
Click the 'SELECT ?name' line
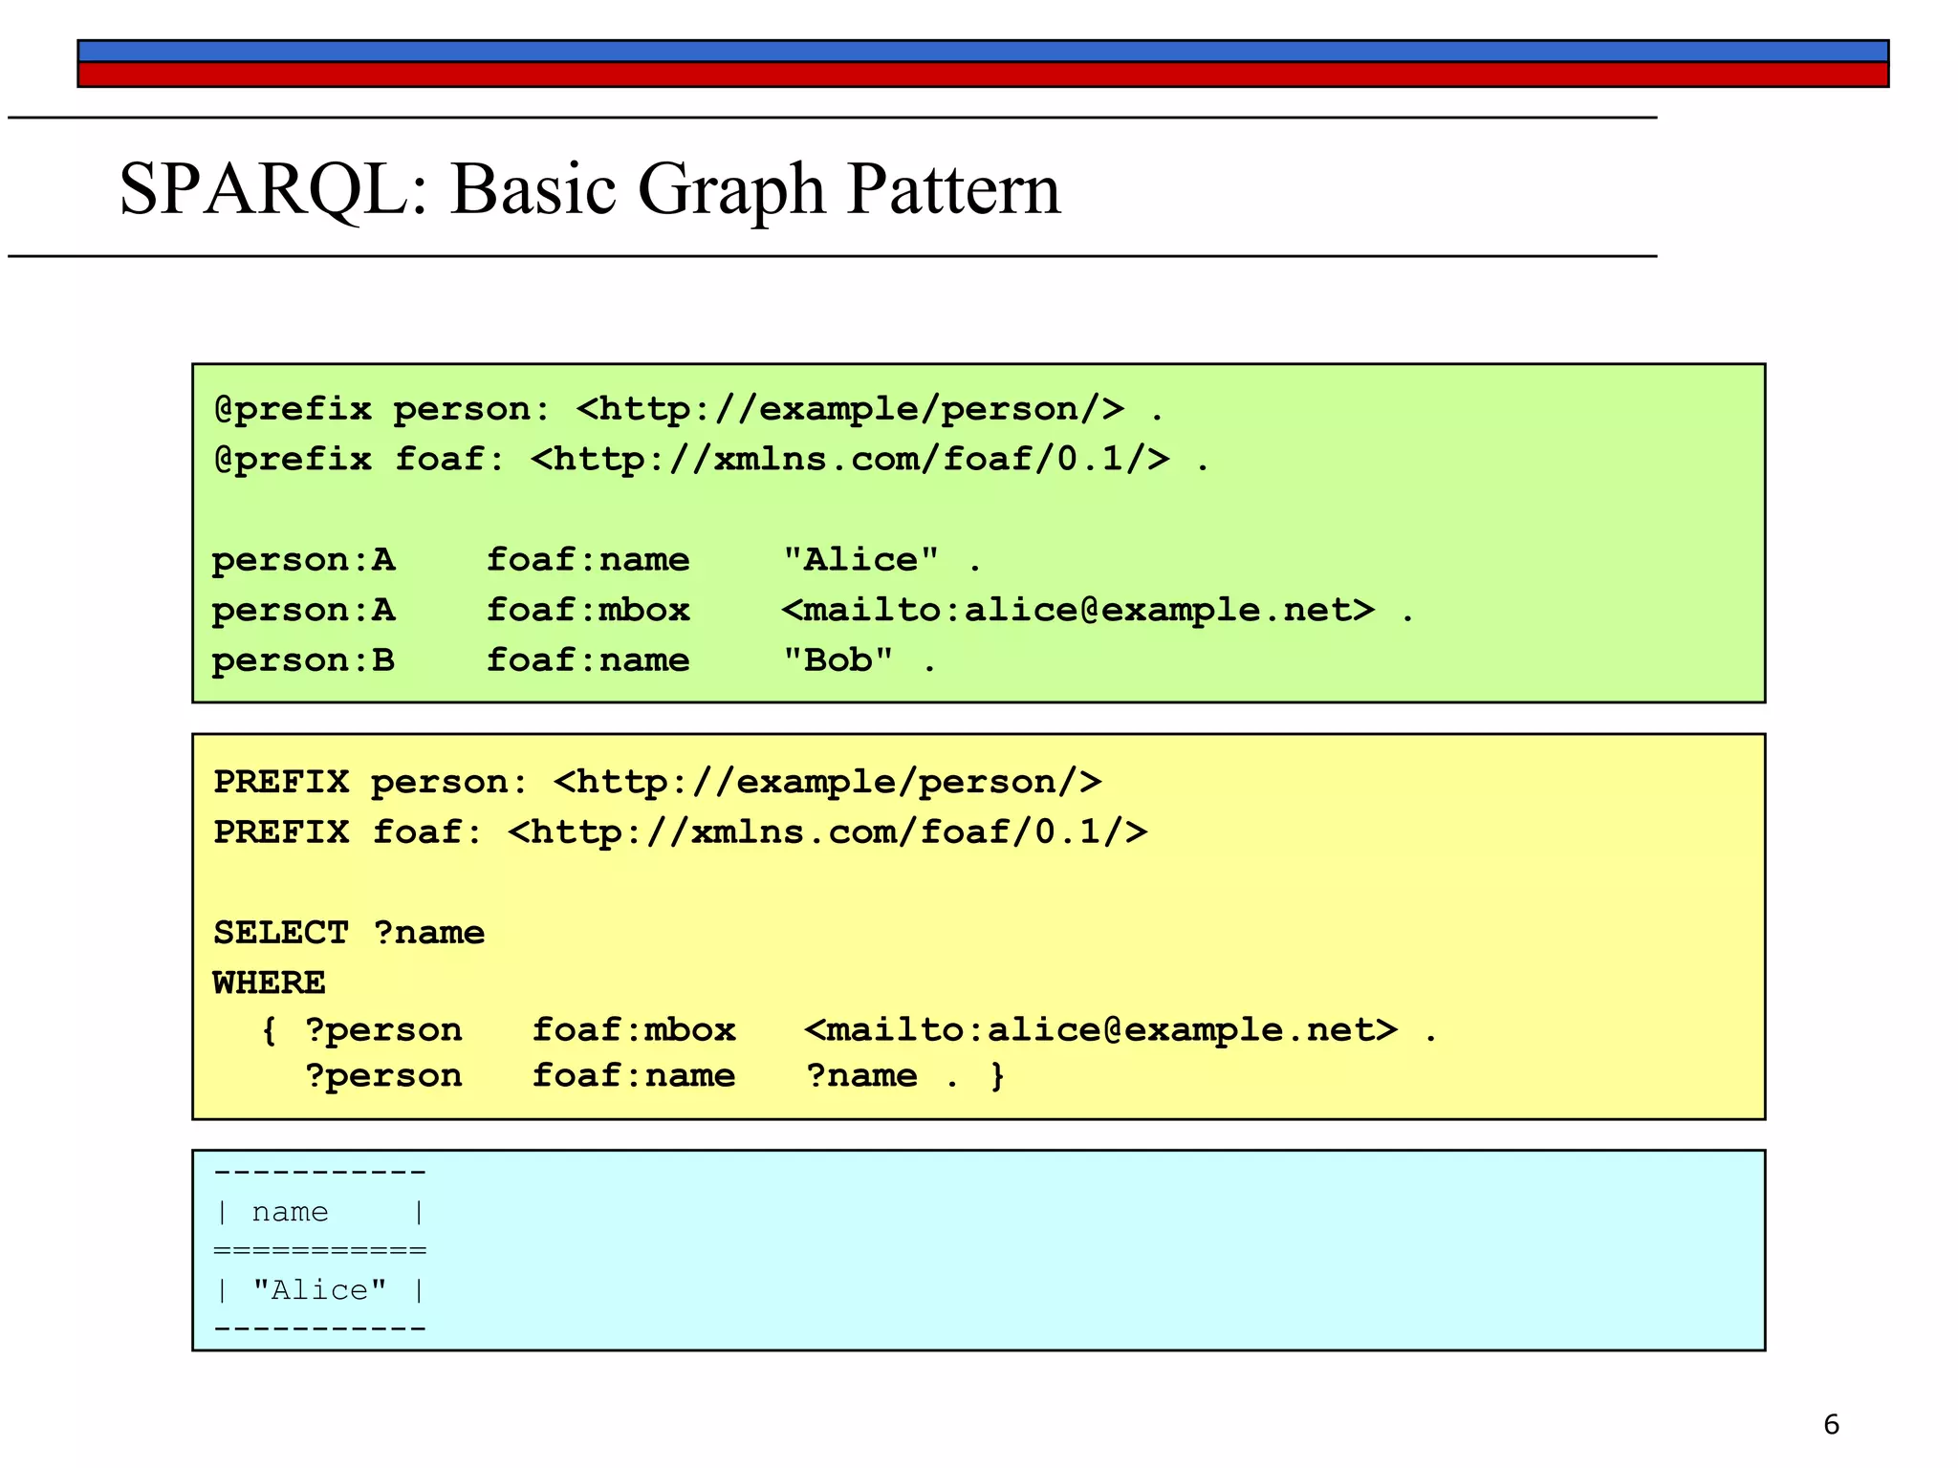349,933
